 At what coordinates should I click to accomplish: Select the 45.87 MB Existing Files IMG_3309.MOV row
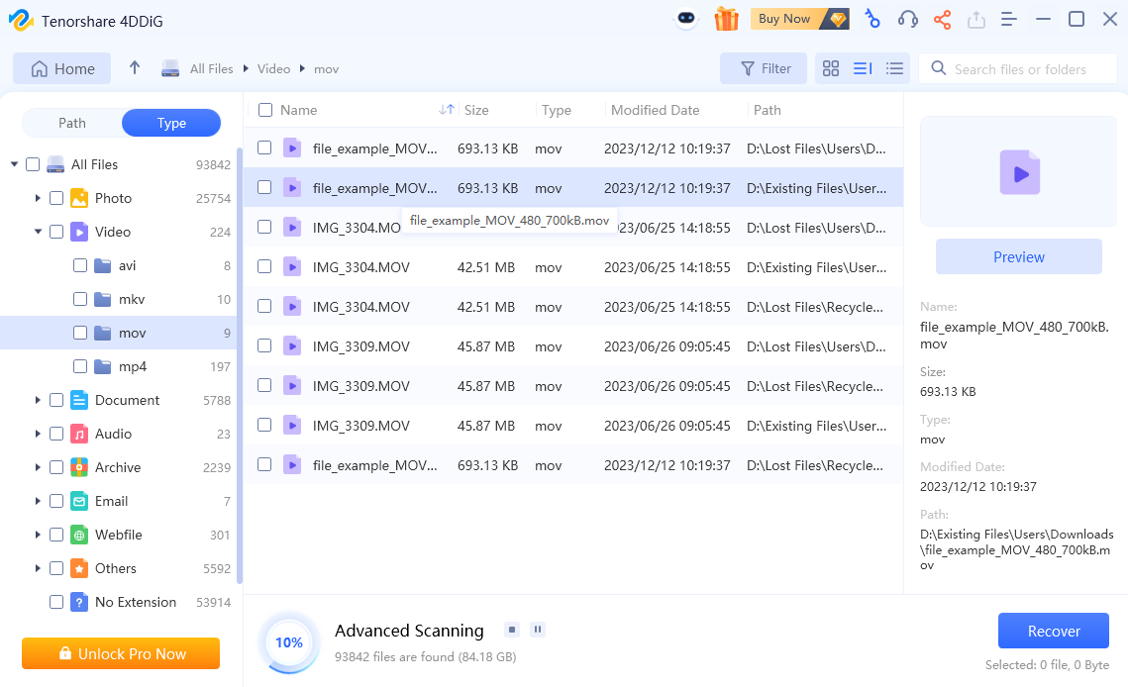point(573,426)
